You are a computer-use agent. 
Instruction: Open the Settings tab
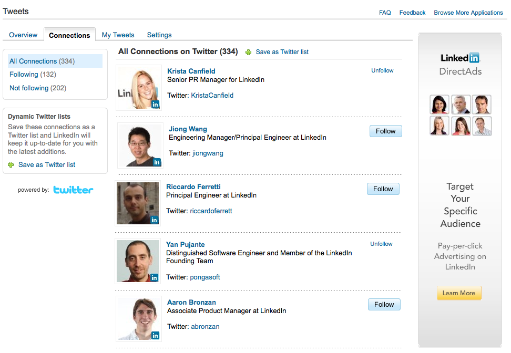[x=159, y=35]
